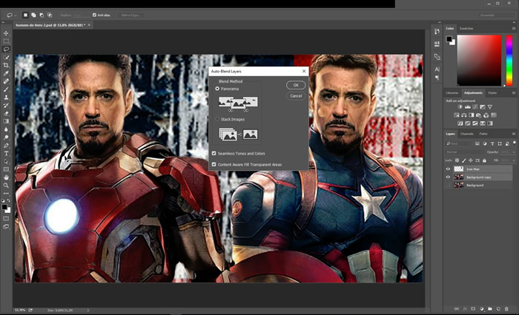
Task: Open the Color panel menu
Action: tap(514, 28)
